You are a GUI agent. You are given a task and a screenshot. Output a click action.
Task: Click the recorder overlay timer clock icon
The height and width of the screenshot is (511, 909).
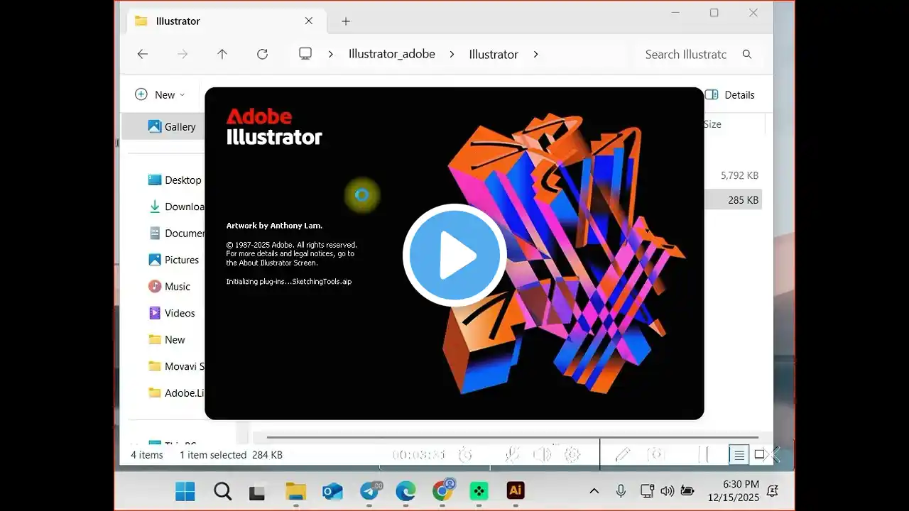pyautogui.click(x=465, y=455)
